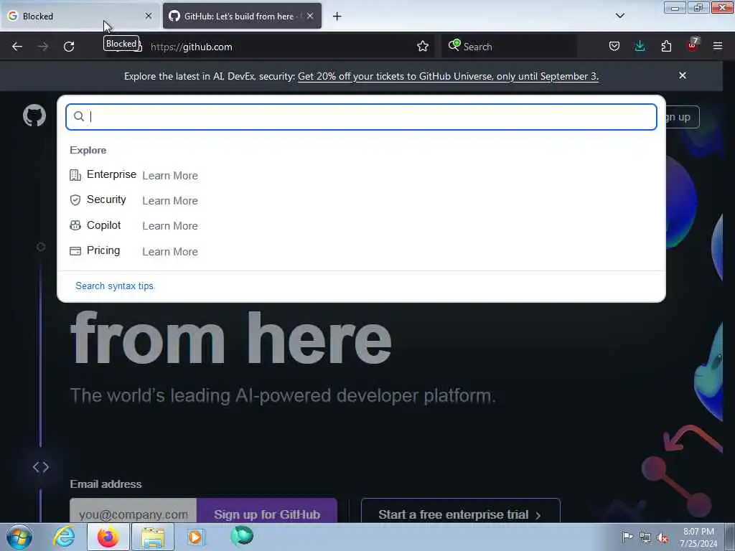Click the partially hidden Sign up button

[682, 117]
